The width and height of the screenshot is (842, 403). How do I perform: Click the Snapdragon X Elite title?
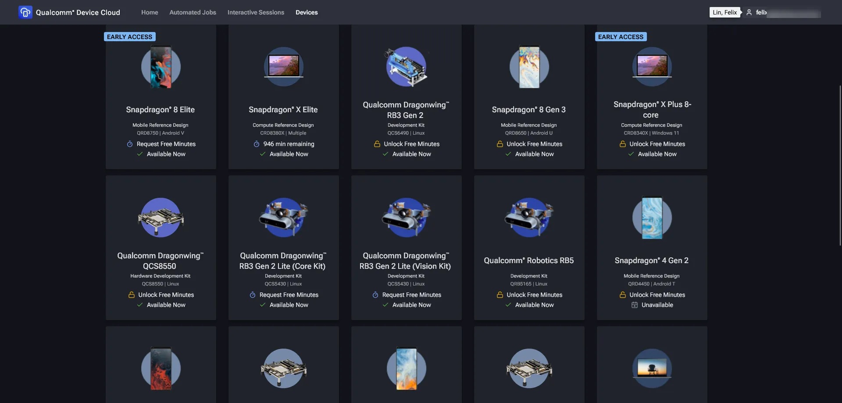(x=283, y=110)
